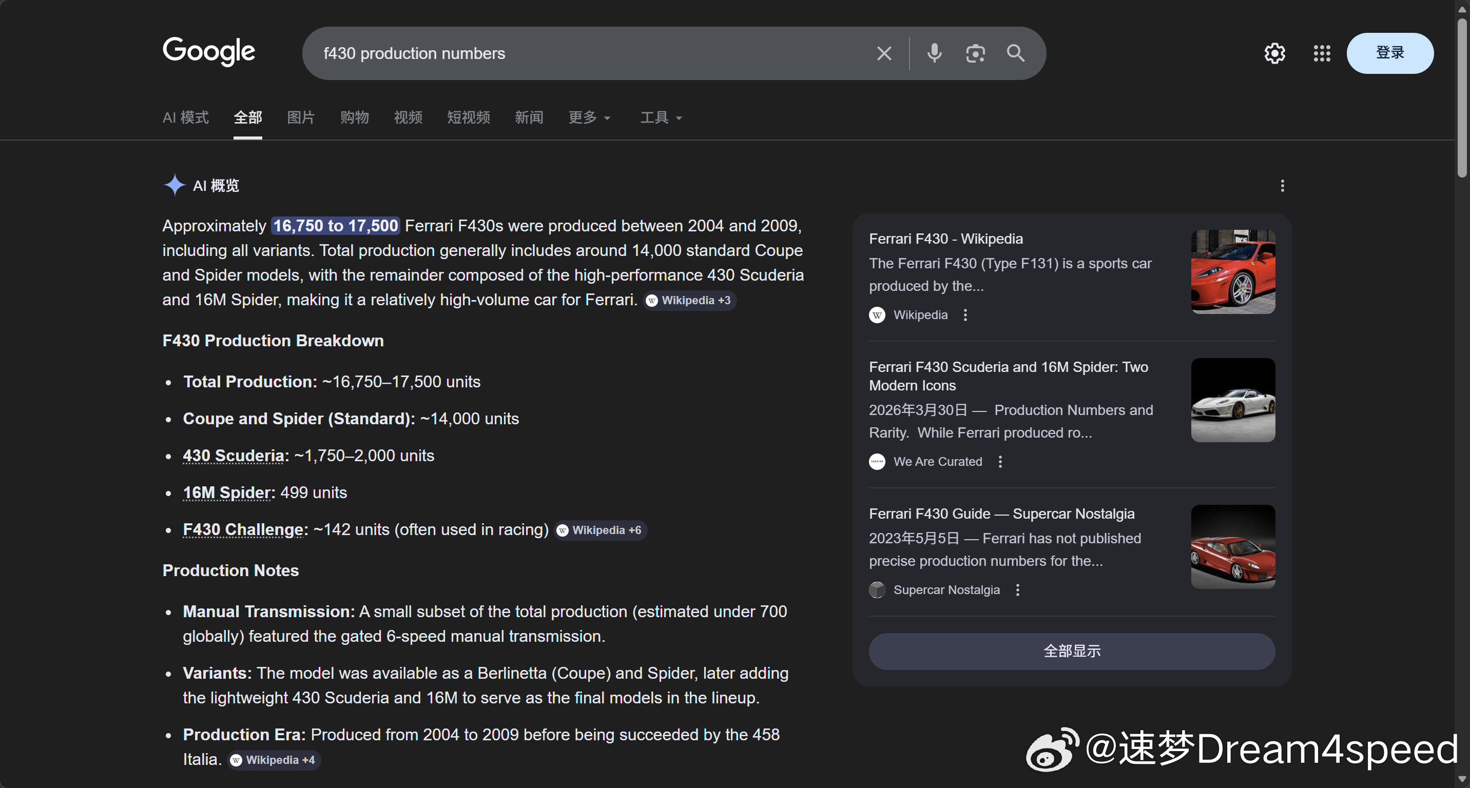The width and height of the screenshot is (1470, 788).
Task: Open Google settings gear icon
Action: pos(1274,53)
